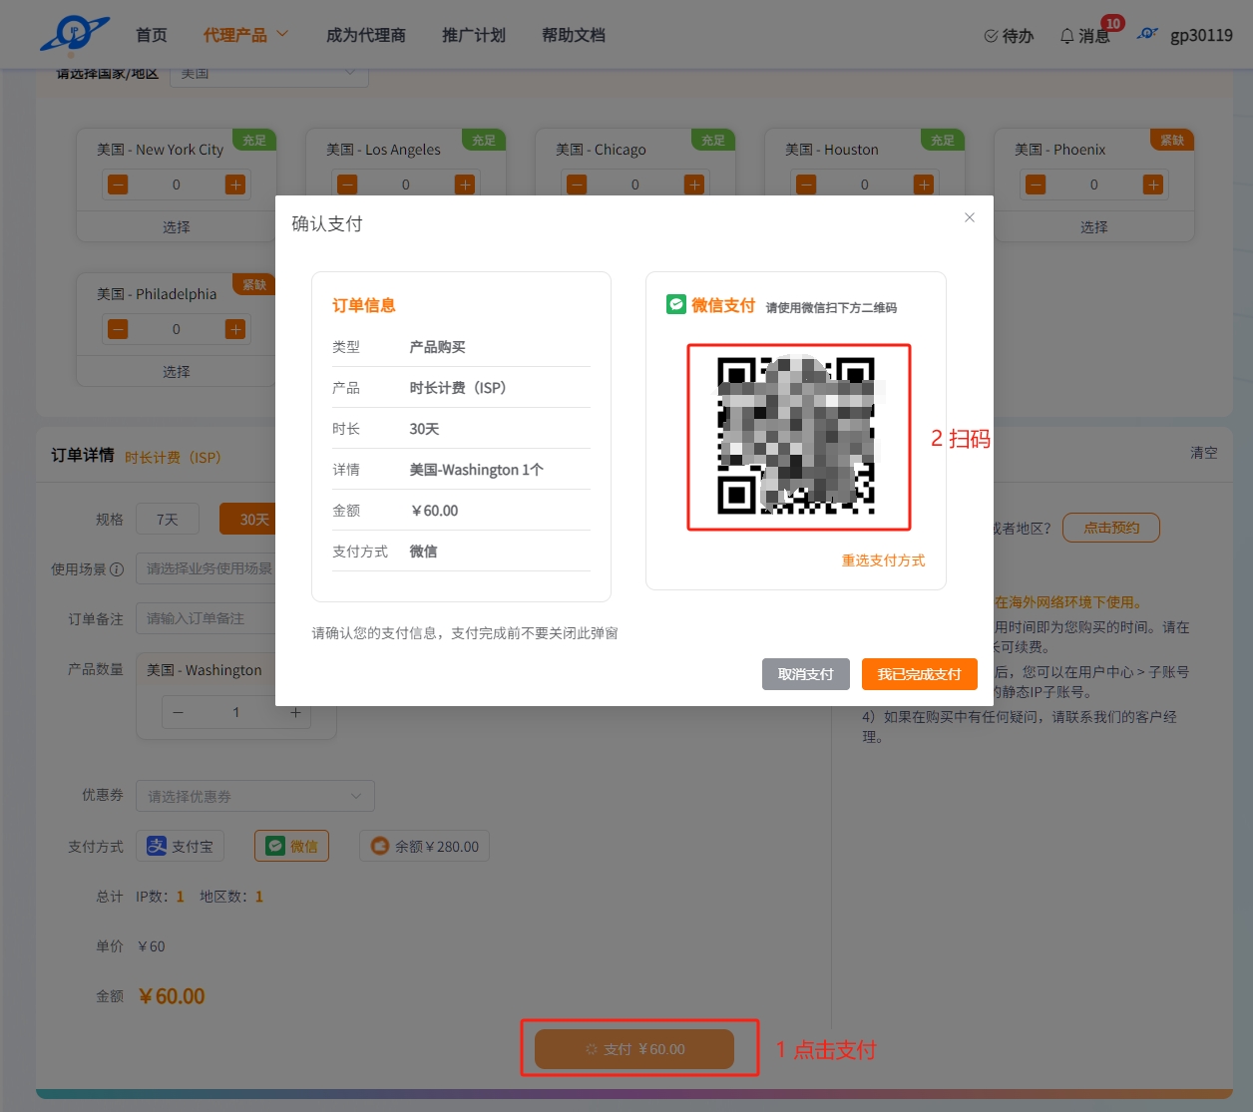Select WeChat payment method option
Screen dimensions: 1253x1112
coord(291,847)
